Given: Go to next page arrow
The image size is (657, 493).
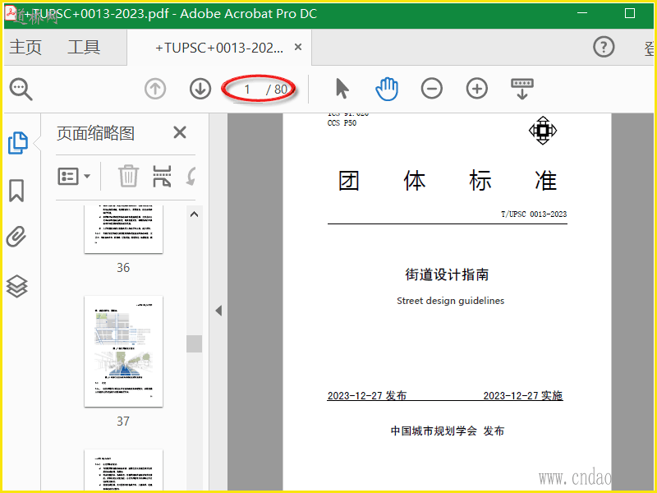Looking at the screenshot, I should (x=200, y=89).
